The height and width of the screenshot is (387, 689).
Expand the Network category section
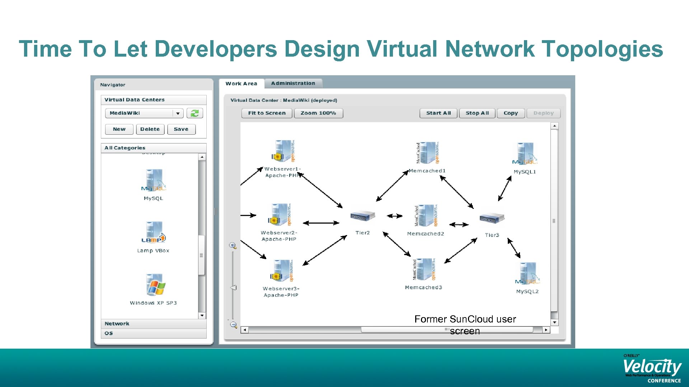117,323
